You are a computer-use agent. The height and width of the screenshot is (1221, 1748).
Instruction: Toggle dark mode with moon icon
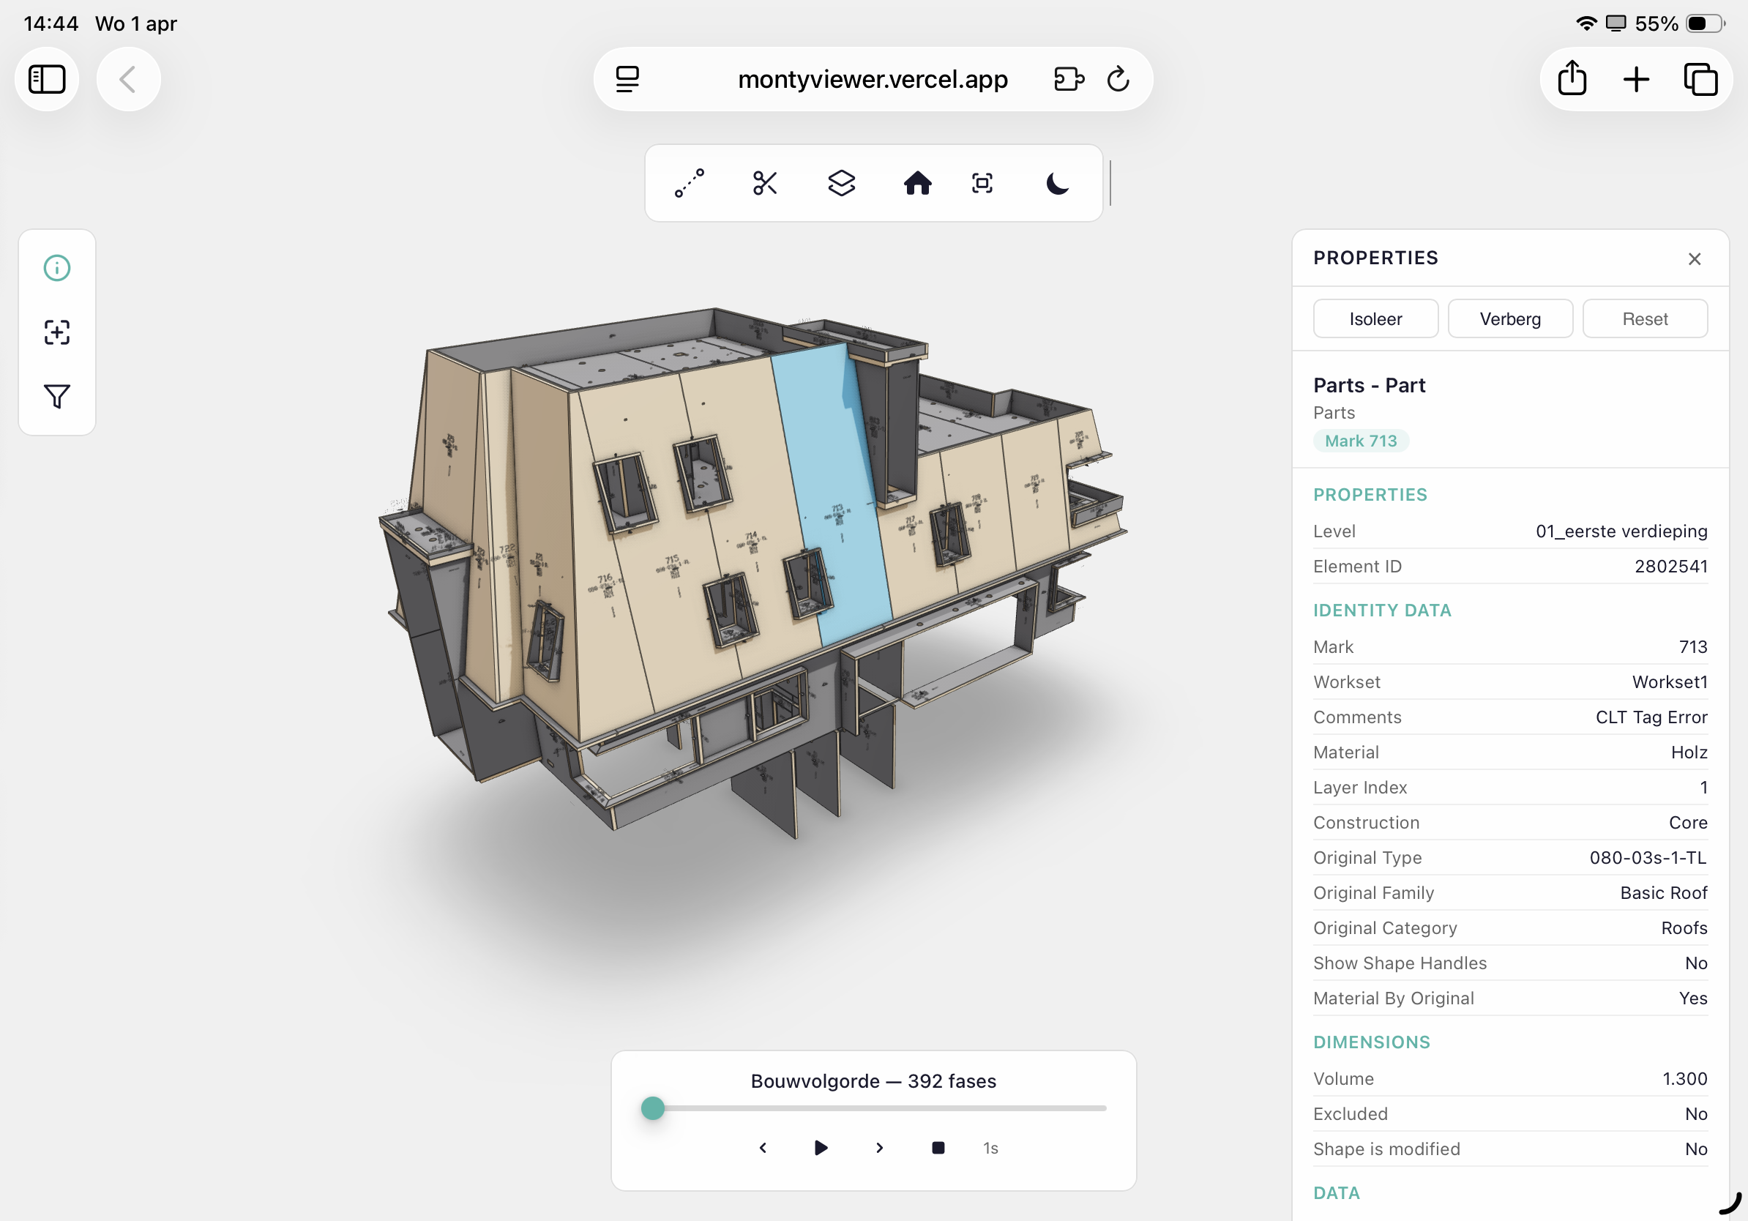click(x=1058, y=184)
